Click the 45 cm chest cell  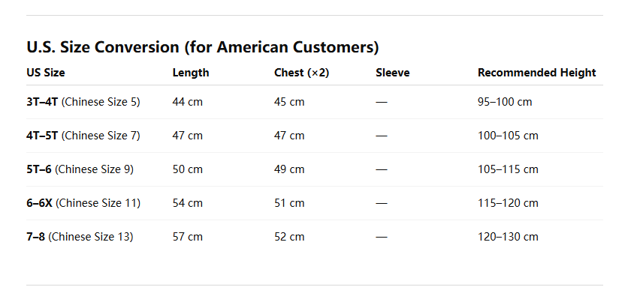[x=289, y=102]
